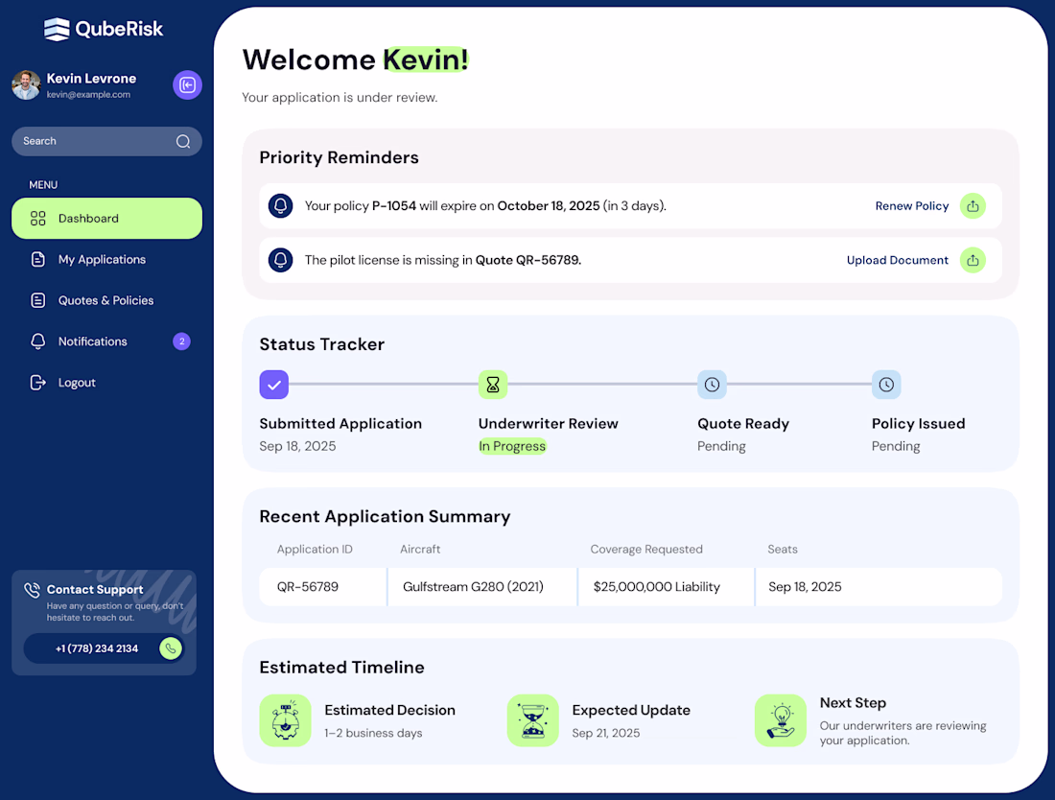Click application ID QR-56789 cell
Screen dimensions: 1055x800
pos(323,587)
